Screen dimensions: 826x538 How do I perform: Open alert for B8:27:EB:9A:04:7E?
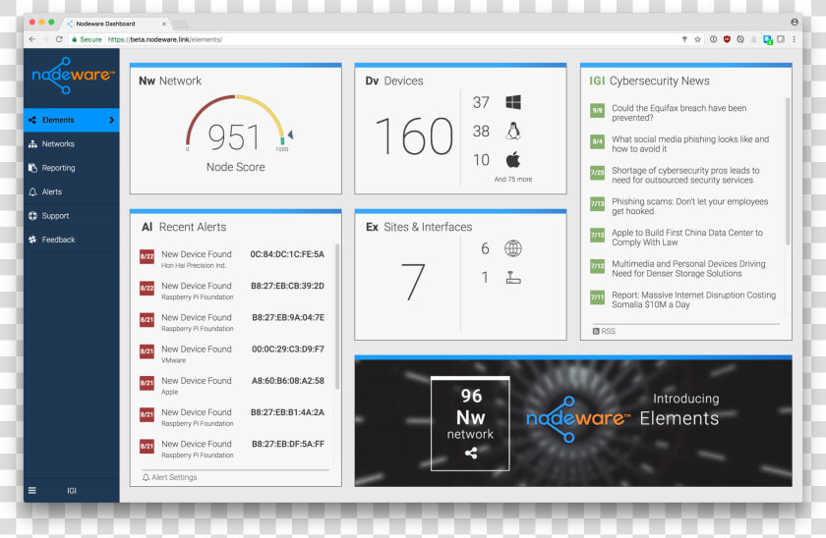point(232,322)
